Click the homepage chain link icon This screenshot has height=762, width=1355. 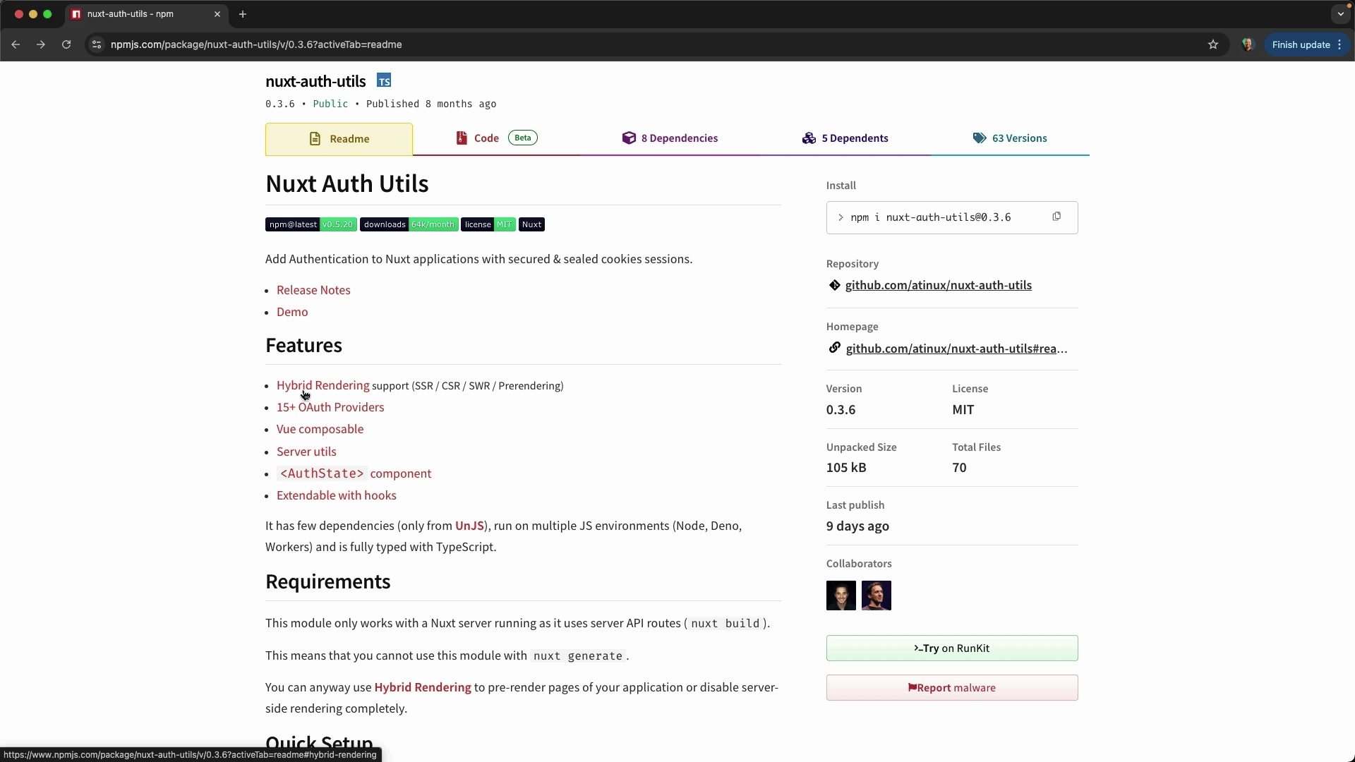(834, 348)
